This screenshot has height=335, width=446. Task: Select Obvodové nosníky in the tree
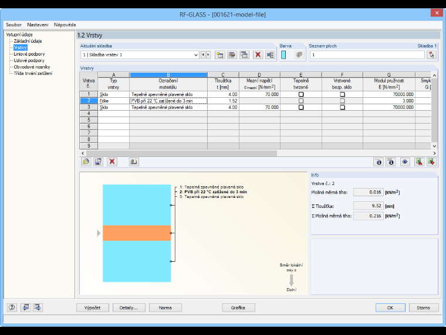point(32,67)
